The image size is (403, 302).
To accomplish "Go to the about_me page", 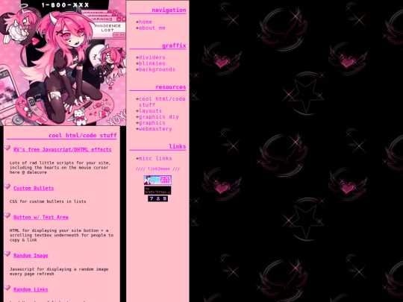I will pos(152,28).
